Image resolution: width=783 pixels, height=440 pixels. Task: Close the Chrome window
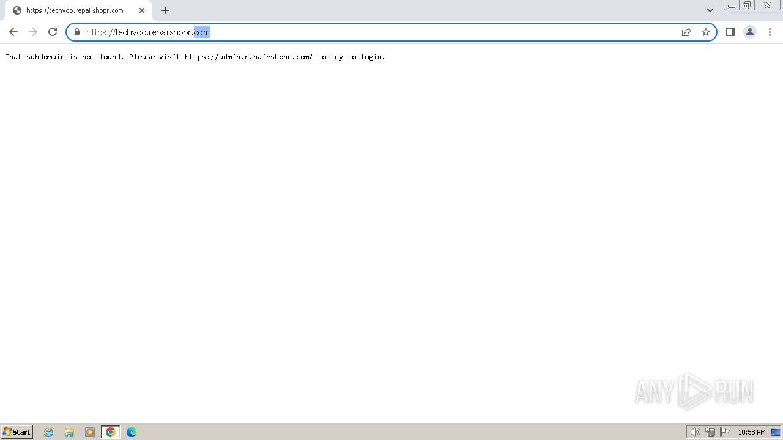pos(767,5)
